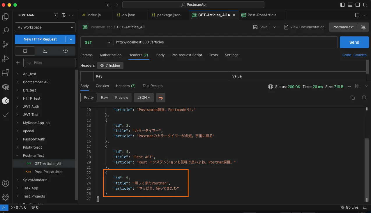Image resolution: width=371 pixels, height=213 pixels.
Task: Open customize layout icon in title bar
Action: pos(365,5)
